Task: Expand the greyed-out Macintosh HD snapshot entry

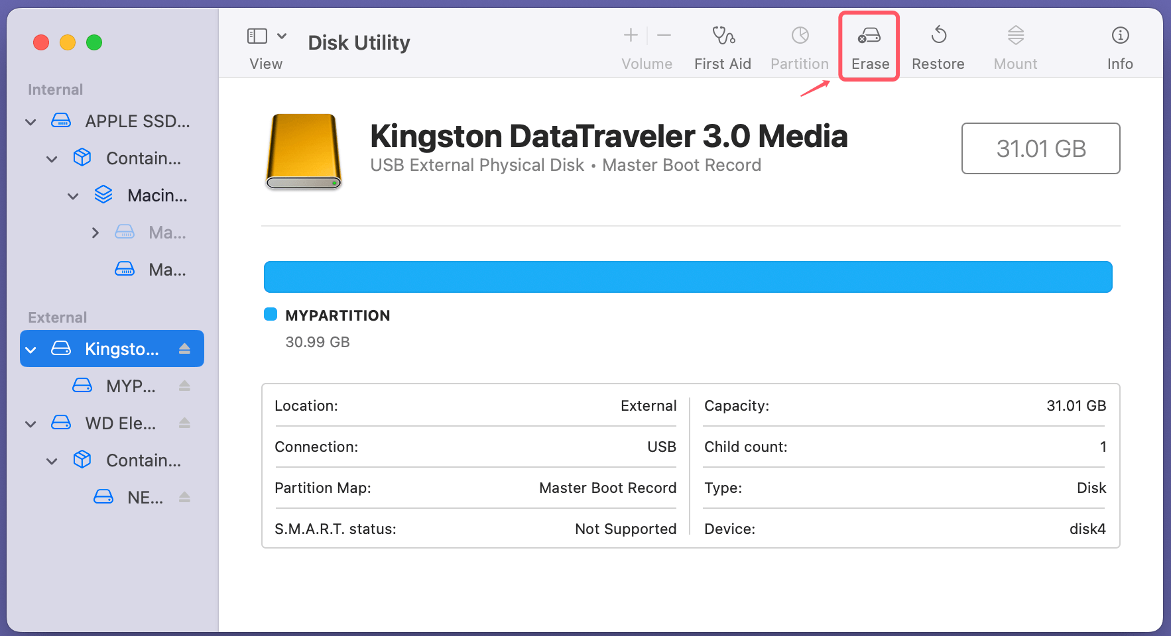Action: (x=95, y=232)
